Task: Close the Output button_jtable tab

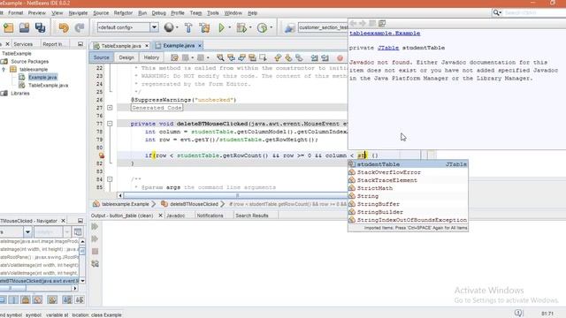Action: coord(161,216)
